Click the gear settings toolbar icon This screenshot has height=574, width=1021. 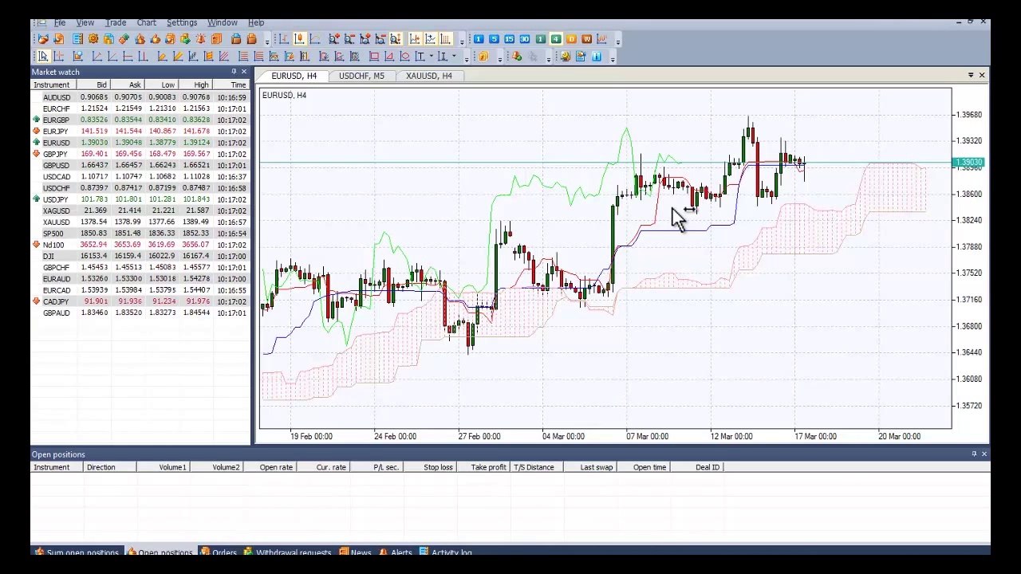click(x=93, y=39)
